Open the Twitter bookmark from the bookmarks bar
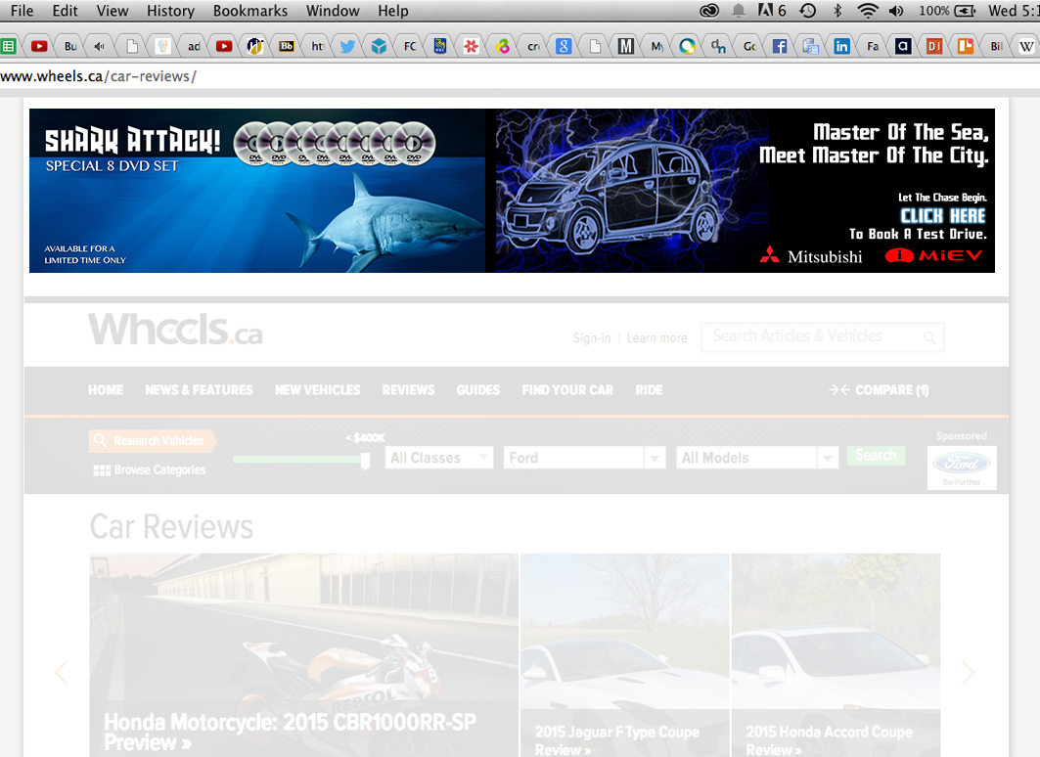Viewport: 1040px width, 757px height. tap(347, 45)
